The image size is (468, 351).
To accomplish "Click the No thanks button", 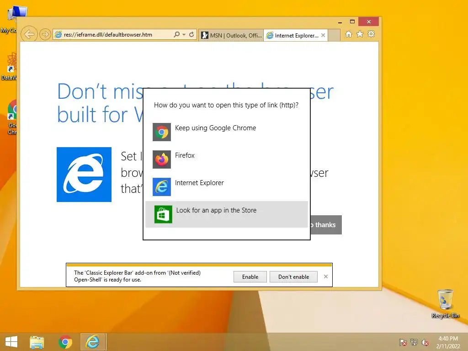I will click(x=326, y=225).
